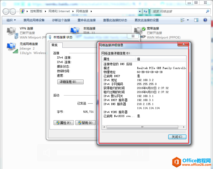Click the change view icon
The image size is (213, 169).
[182, 20]
